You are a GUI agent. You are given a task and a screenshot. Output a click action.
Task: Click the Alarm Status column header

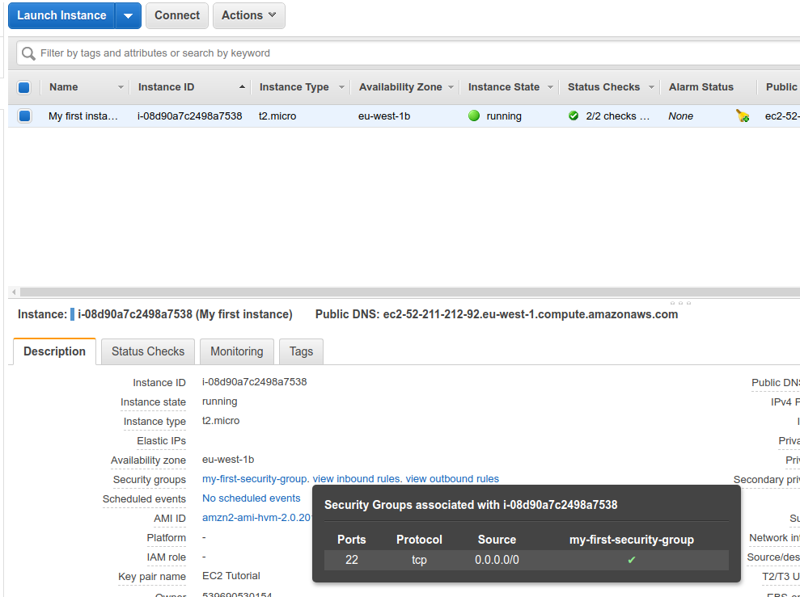[701, 87]
